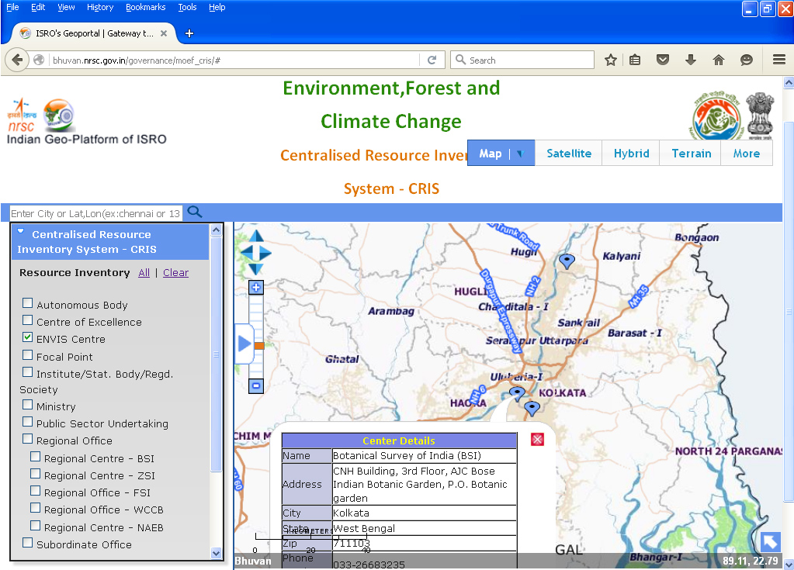Viewport: 794px width, 570px height.
Task: Click the Clear link in Resource Inventory
Action: click(175, 273)
